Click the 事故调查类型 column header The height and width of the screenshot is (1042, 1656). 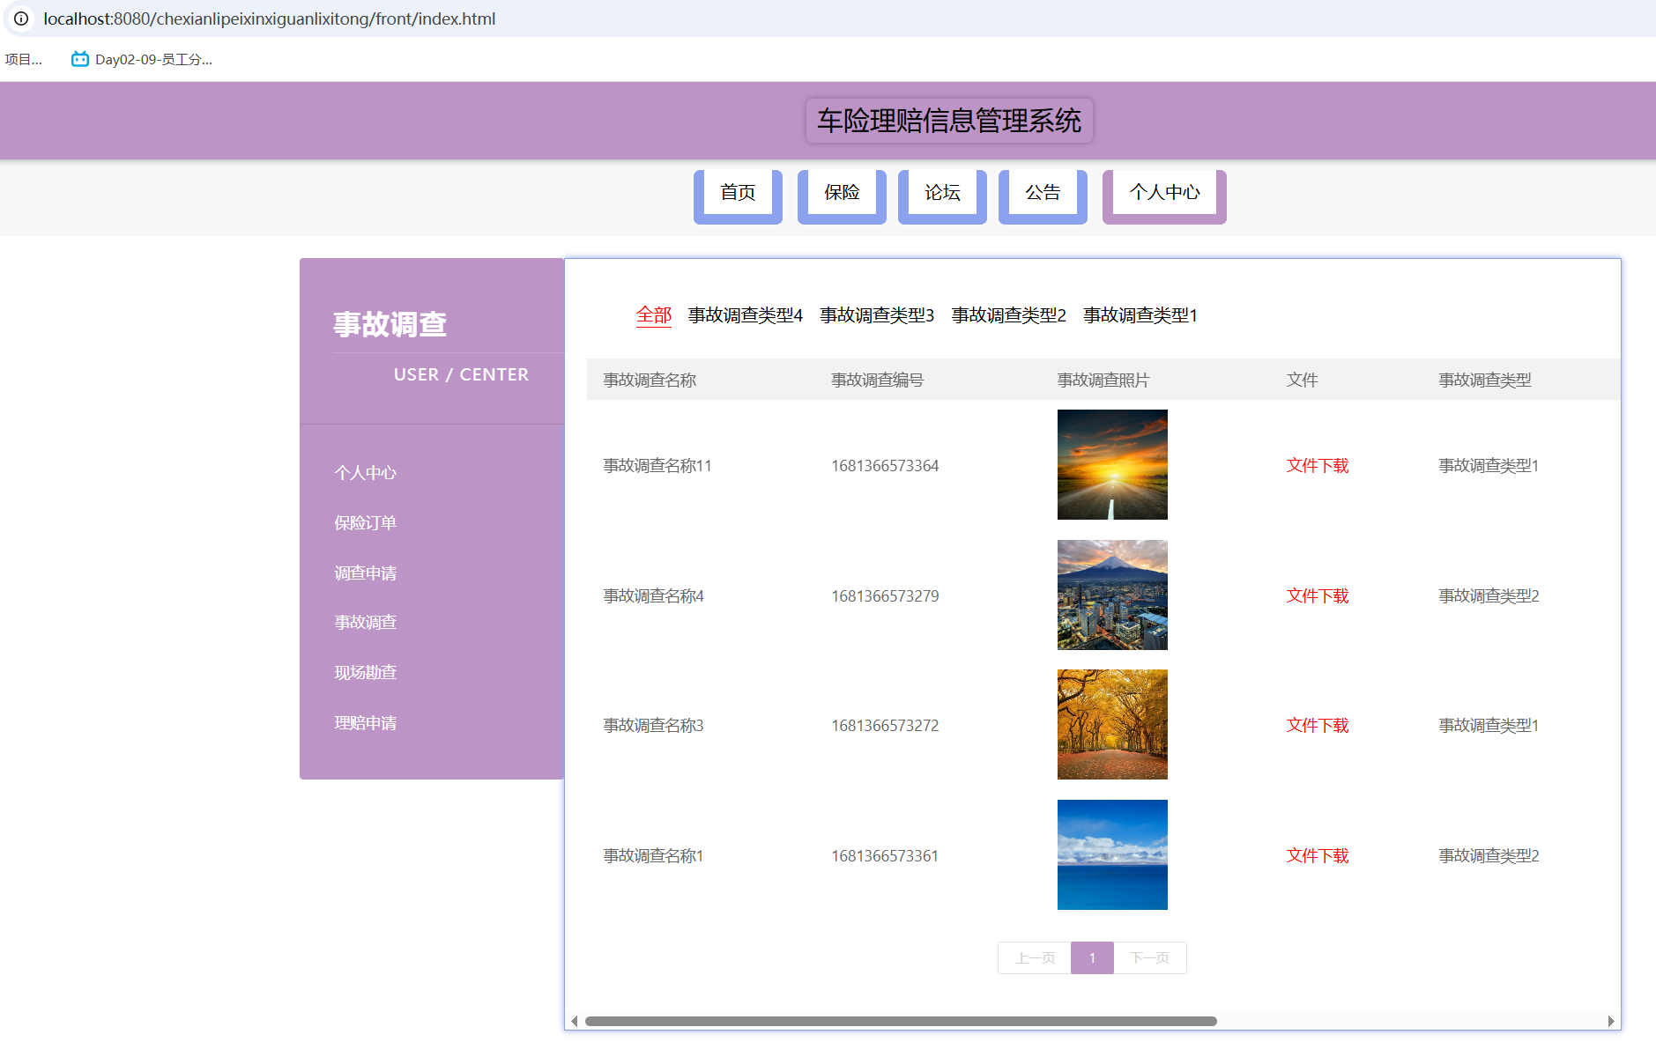click(1485, 381)
